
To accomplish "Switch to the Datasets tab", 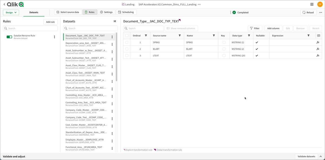I will coord(34,12).
